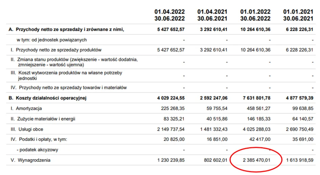This screenshot has height=175, width=320.
Task: Click the value 35 691,00
Action: point(303,139)
